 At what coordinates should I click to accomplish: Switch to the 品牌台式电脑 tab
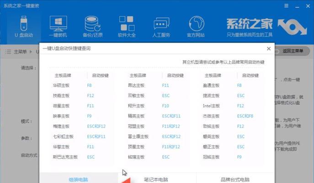tap(235, 179)
